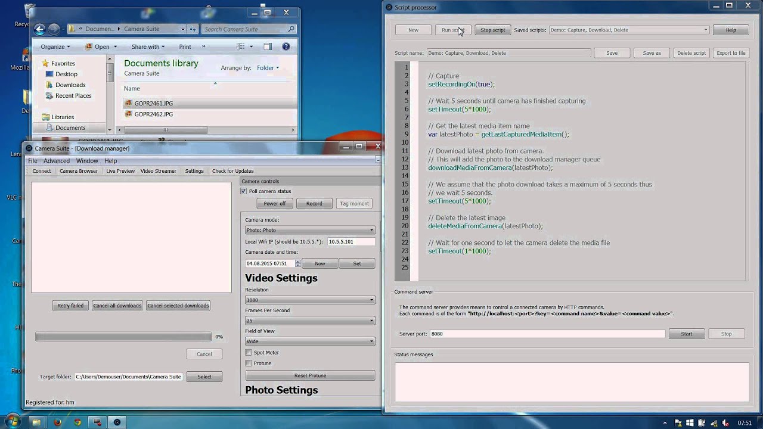This screenshot has width=763, height=429.
Task: Open the Field of View dropdown
Action: point(310,341)
